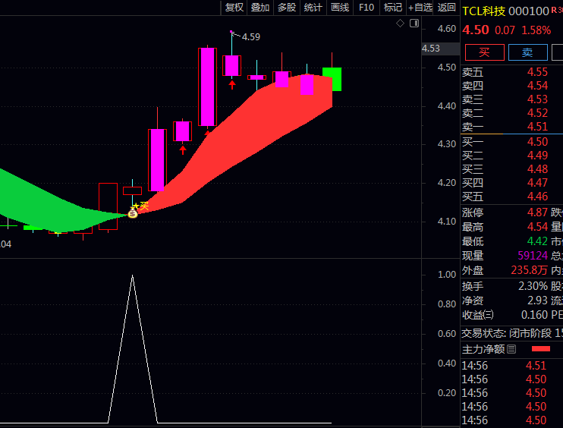Select the 买四 4.47 order row
This screenshot has height=428, width=563.
point(511,183)
